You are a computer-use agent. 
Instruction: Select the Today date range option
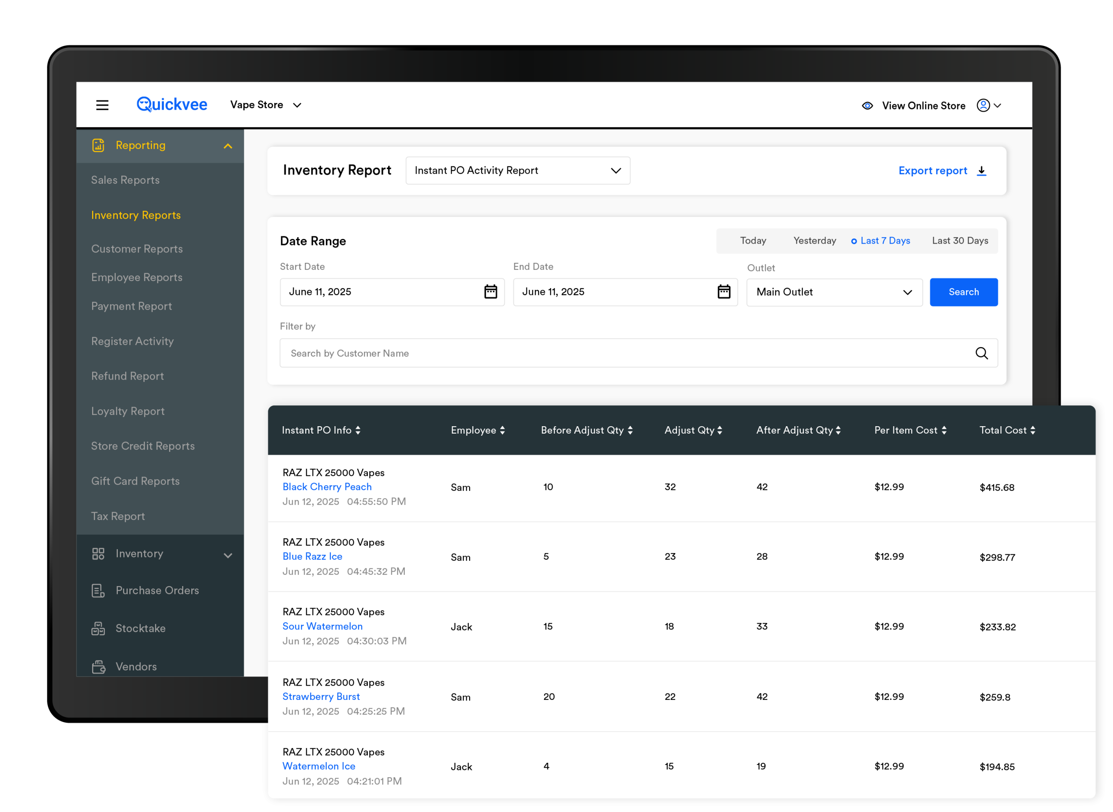coord(753,241)
